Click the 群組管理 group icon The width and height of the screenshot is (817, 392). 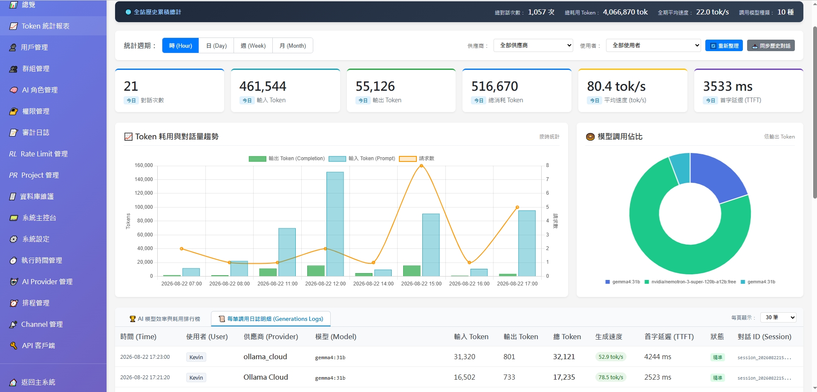[x=14, y=69]
